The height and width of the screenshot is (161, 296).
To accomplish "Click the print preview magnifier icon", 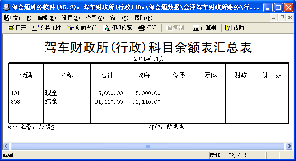I will pyautogui.click(x=106, y=28).
